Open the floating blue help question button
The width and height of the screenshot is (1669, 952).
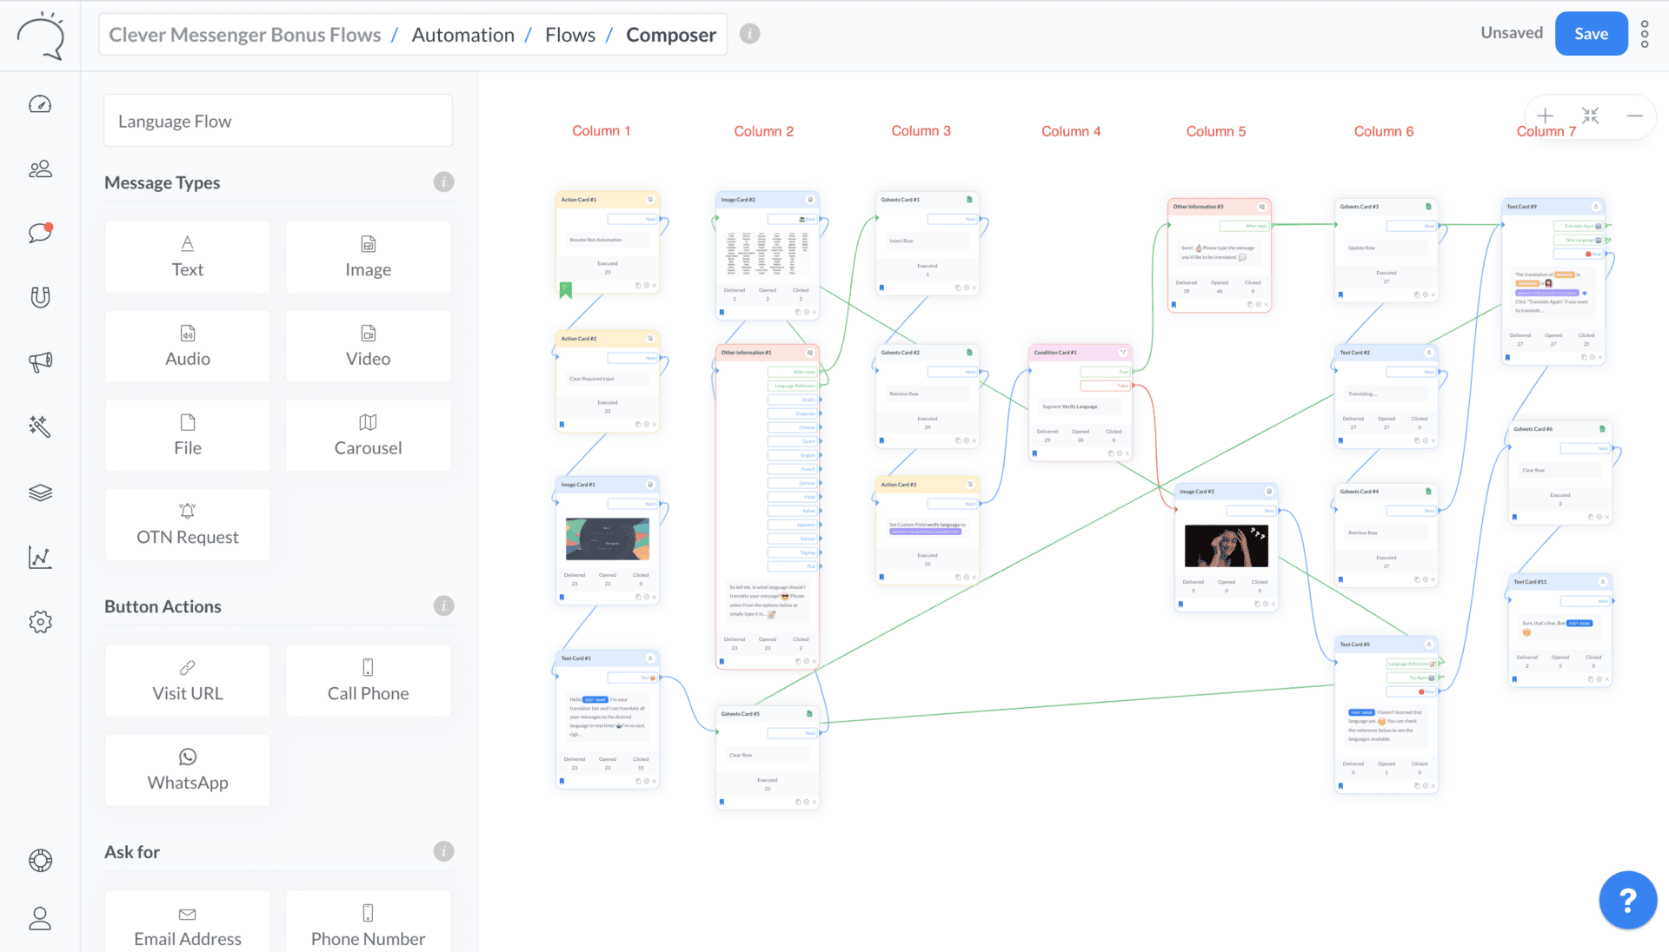1627,900
